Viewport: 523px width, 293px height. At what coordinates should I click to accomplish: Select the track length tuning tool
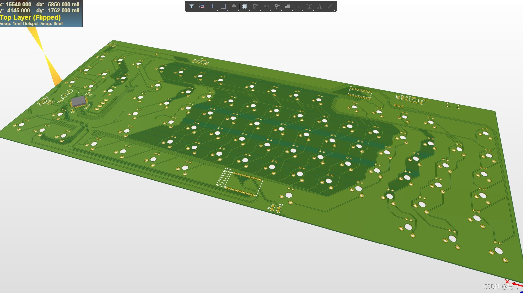[x=266, y=6]
